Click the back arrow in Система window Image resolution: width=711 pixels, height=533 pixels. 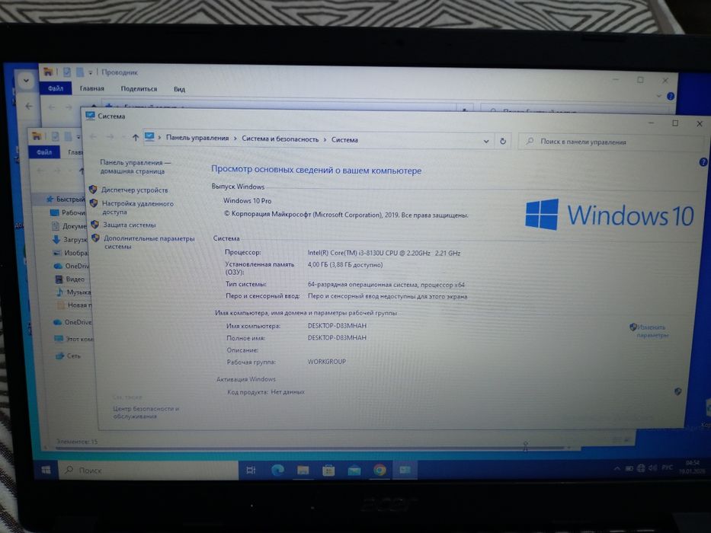(x=94, y=136)
